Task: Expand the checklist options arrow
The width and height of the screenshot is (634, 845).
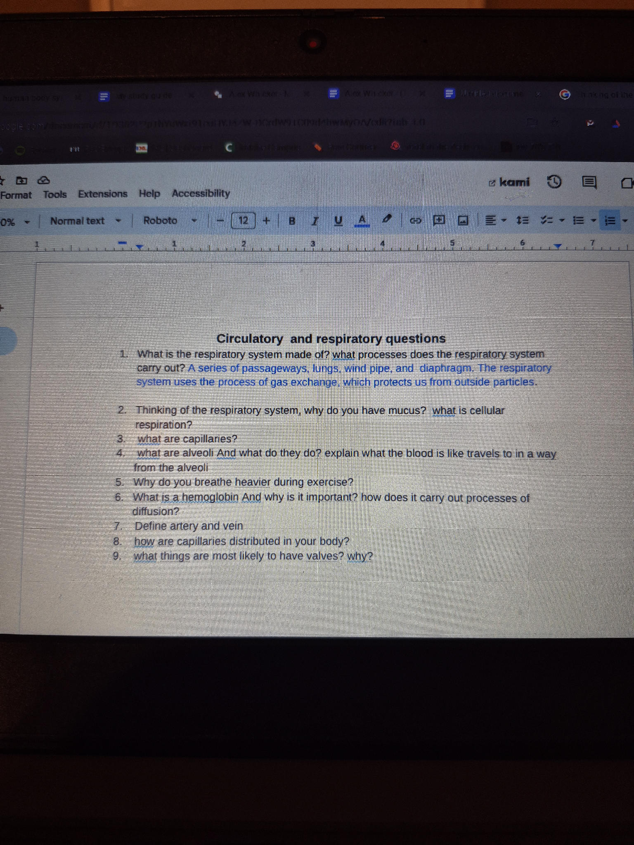Action: tap(561, 221)
